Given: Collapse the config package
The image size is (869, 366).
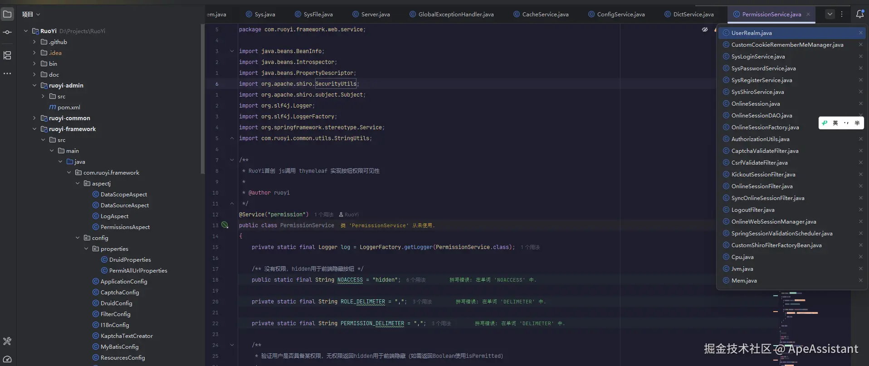Looking at the screenshot, I should click(78, 238).
